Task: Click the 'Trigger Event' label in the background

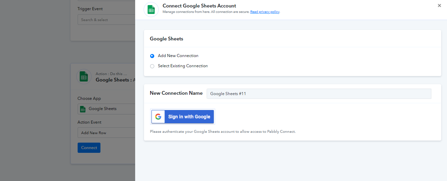Action: tap(90, 9)
